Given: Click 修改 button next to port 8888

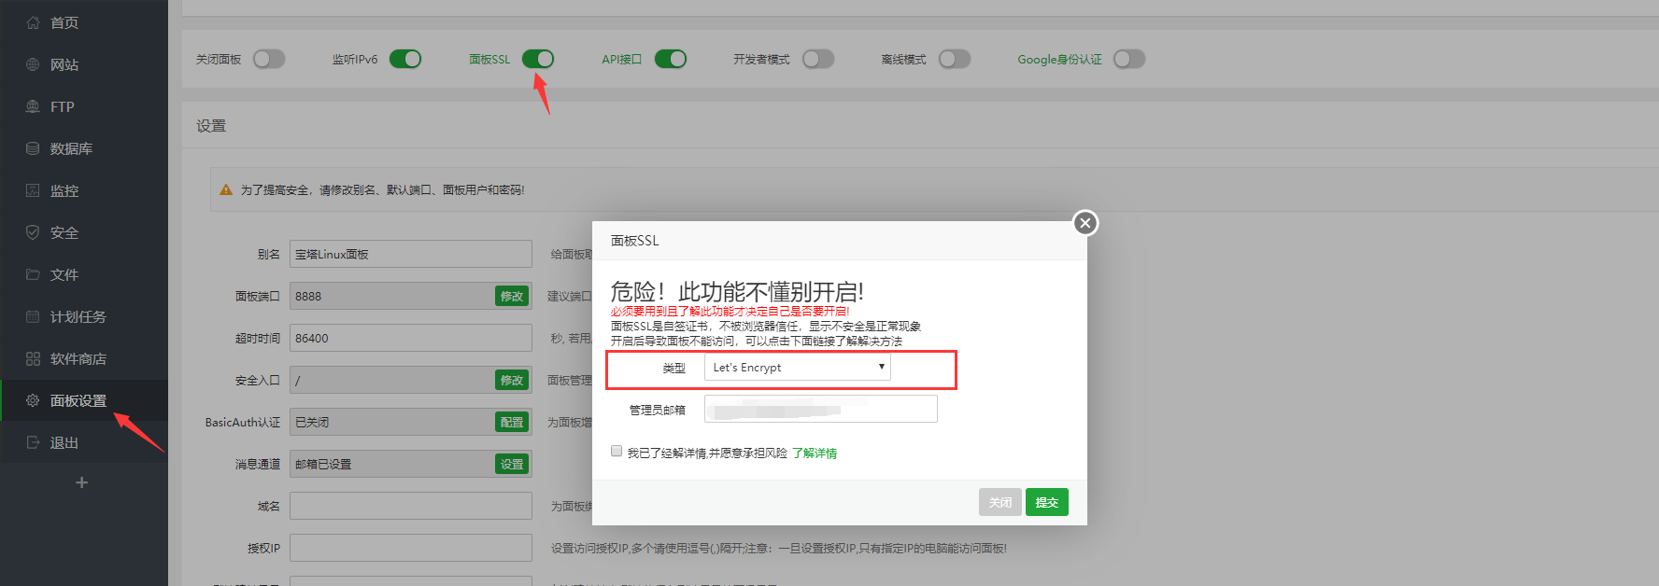Looking at the screenshot, I should click(x=512, y=296).
